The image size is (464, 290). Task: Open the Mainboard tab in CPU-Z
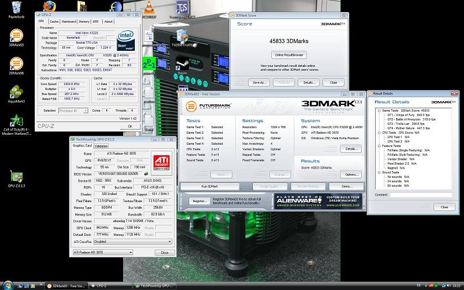point(68,22)
